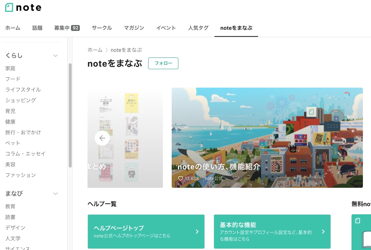Select コラム・エッセイ category

tap(25, 154)
